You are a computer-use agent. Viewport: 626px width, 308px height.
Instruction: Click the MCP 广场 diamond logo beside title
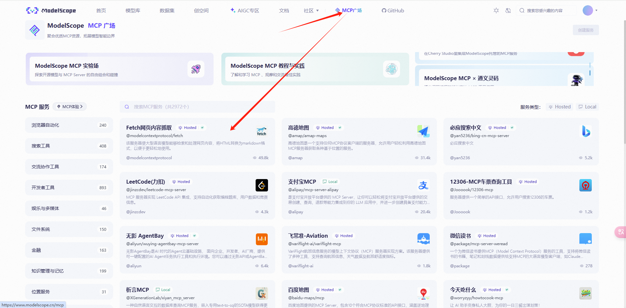[35, 30]
